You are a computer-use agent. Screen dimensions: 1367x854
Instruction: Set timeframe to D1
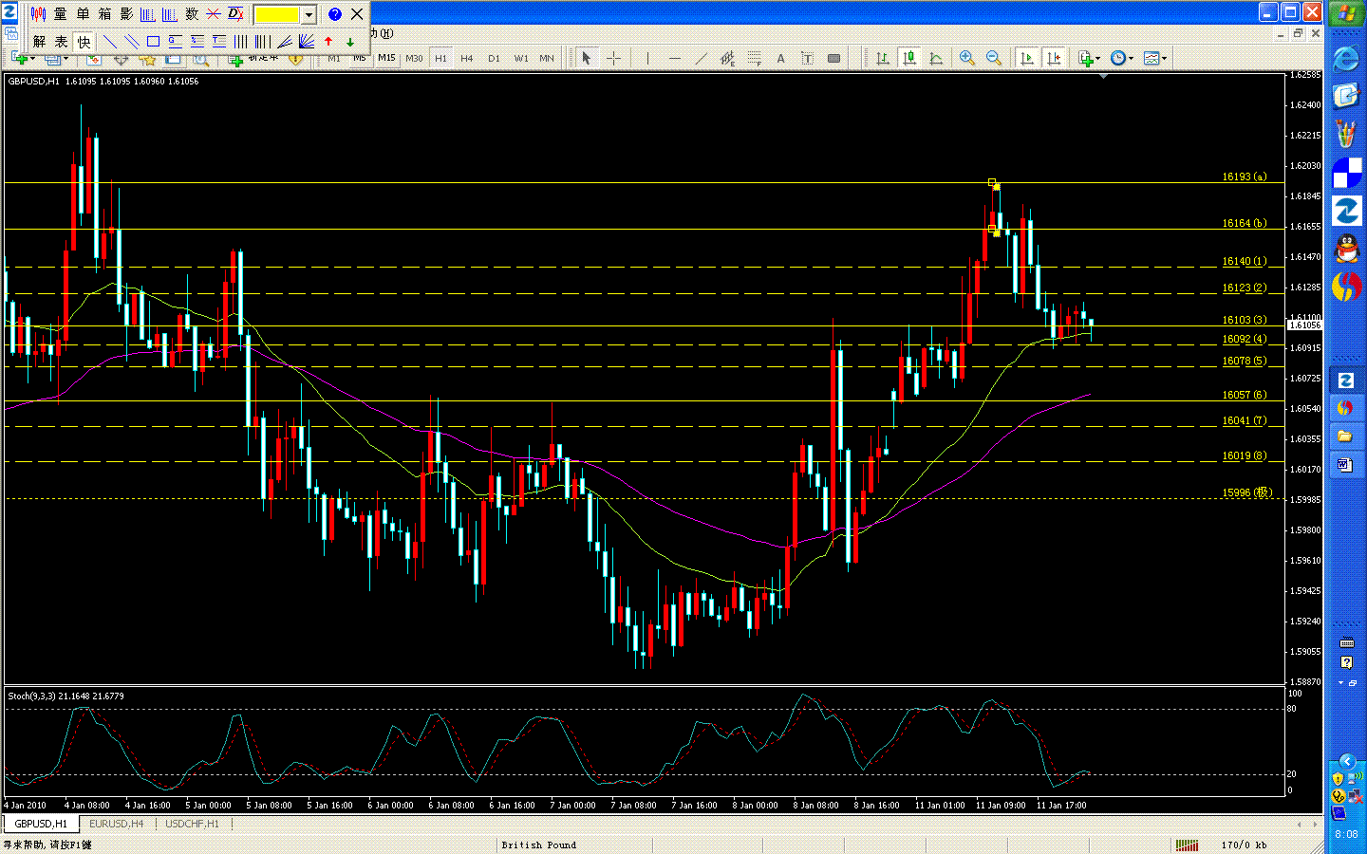click(494, 58)
